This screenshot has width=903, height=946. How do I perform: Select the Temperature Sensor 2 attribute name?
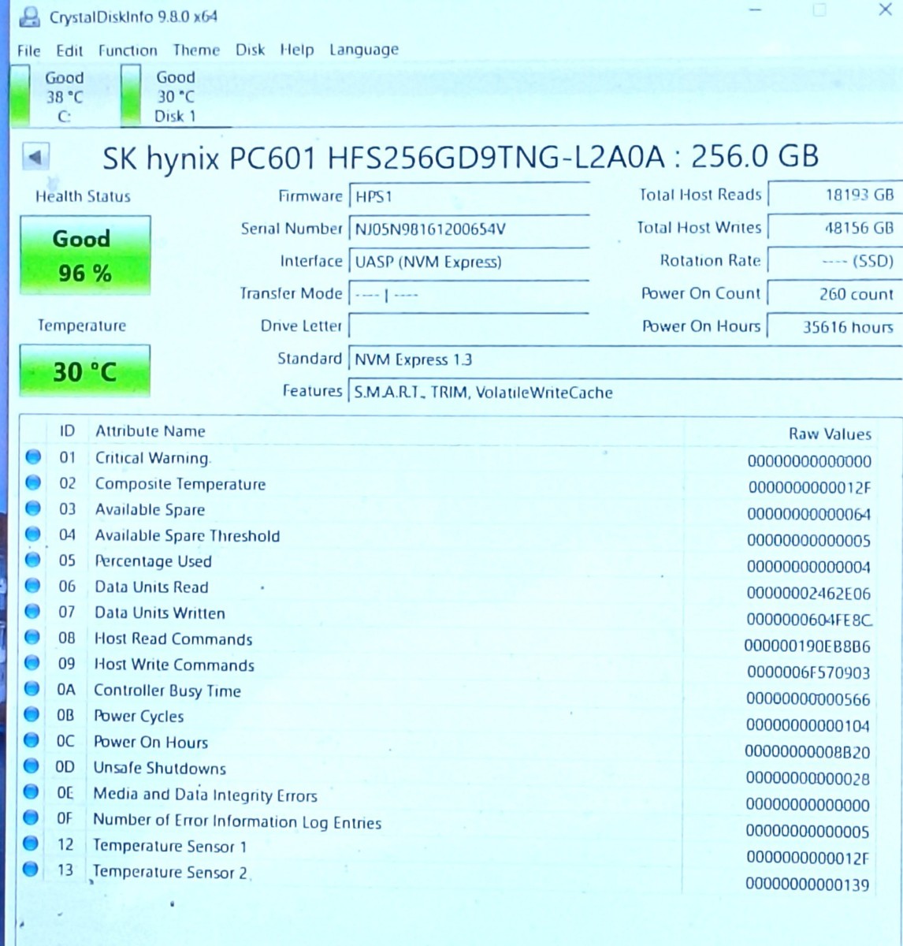coord(169,872)
